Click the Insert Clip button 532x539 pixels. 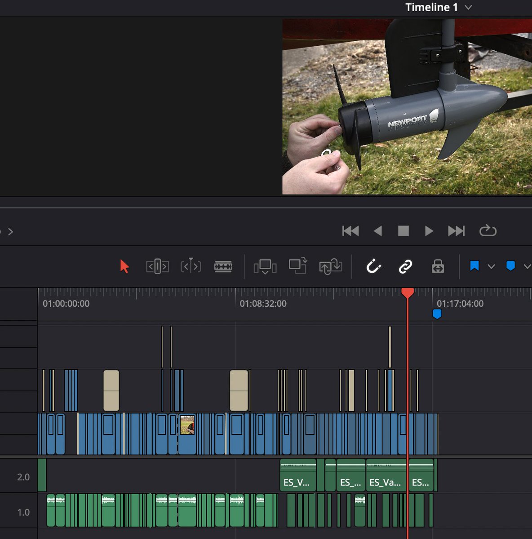tap(265, 266)
